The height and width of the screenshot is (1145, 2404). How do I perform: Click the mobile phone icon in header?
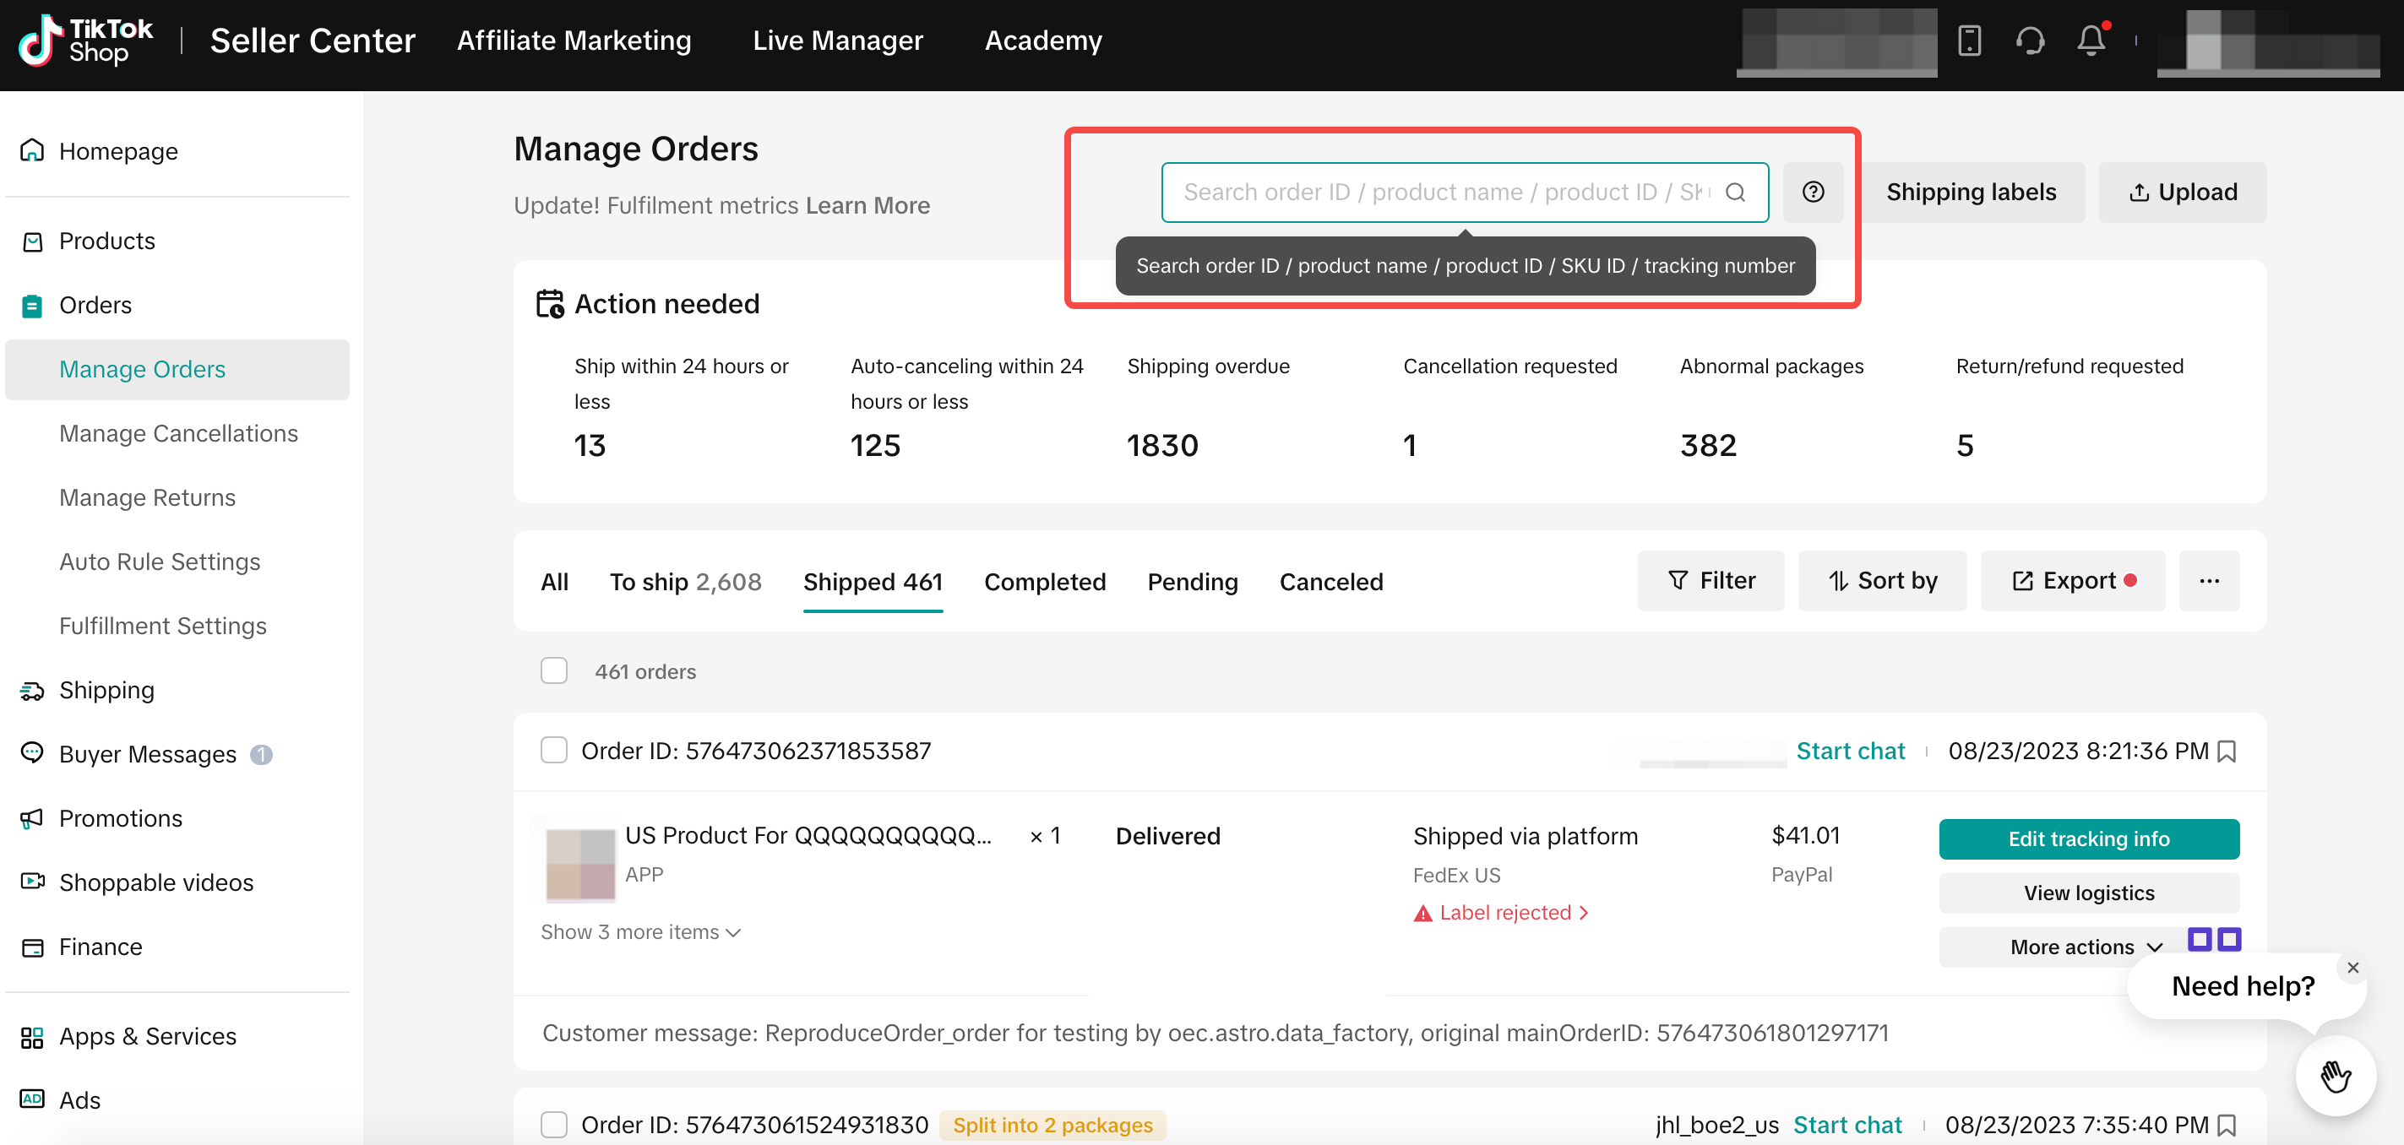click(x=1969, y=41)
